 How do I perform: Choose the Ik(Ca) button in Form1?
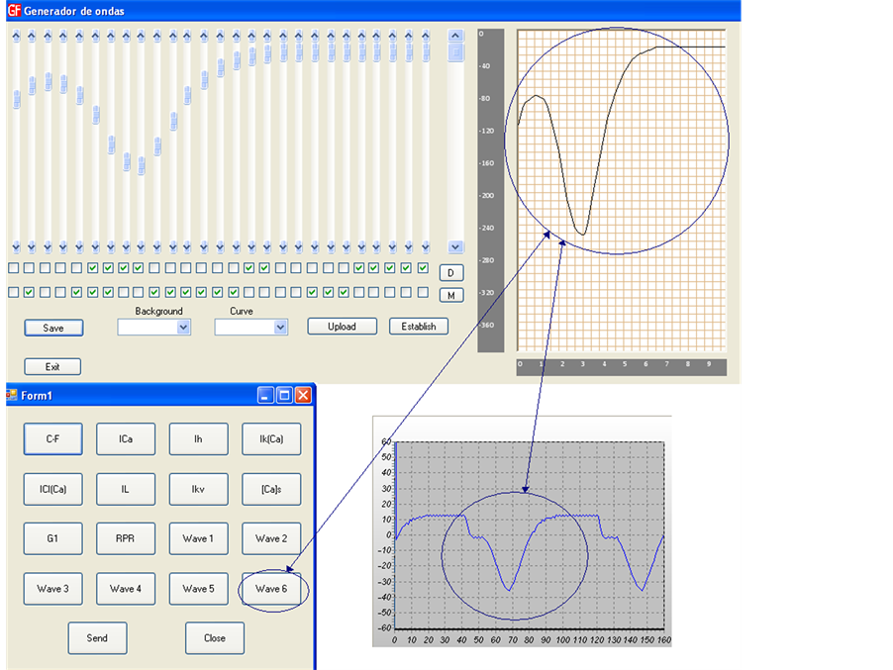pyautogui.click(x=271, y=439)
